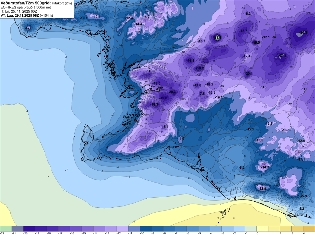Click the 'IT: þri. 25. 11. 2025 00Z' line
The width and height of the screenshot is (315, 235).
click(x=19, y=11)
